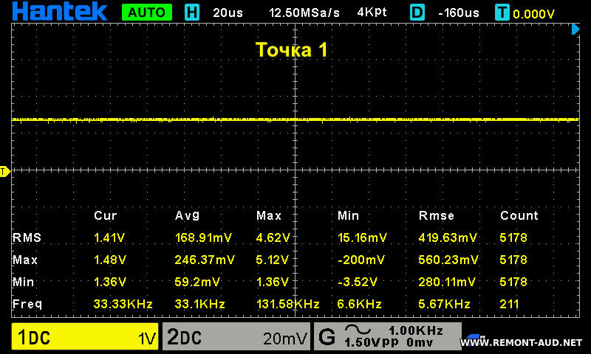Click the Max current value 1.48V
The width and height of the screenshot is (591, 354).
[109, 260]
